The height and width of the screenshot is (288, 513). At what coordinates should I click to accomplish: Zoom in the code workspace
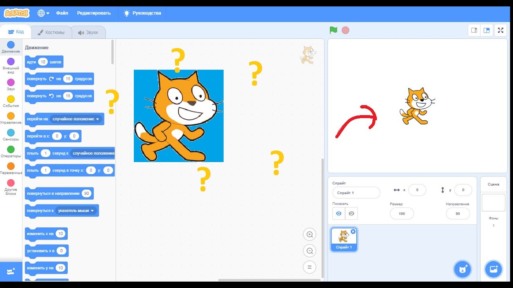309,234
